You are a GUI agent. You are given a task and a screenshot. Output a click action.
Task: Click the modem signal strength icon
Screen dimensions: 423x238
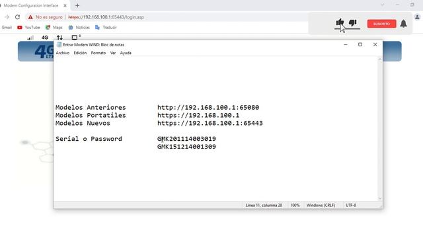point(30,38)
